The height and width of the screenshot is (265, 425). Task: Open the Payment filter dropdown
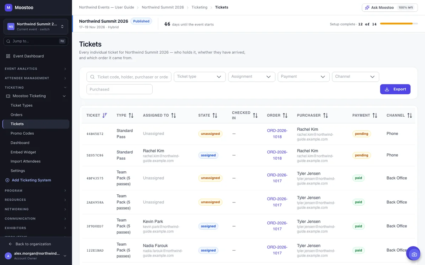(304, 77)
